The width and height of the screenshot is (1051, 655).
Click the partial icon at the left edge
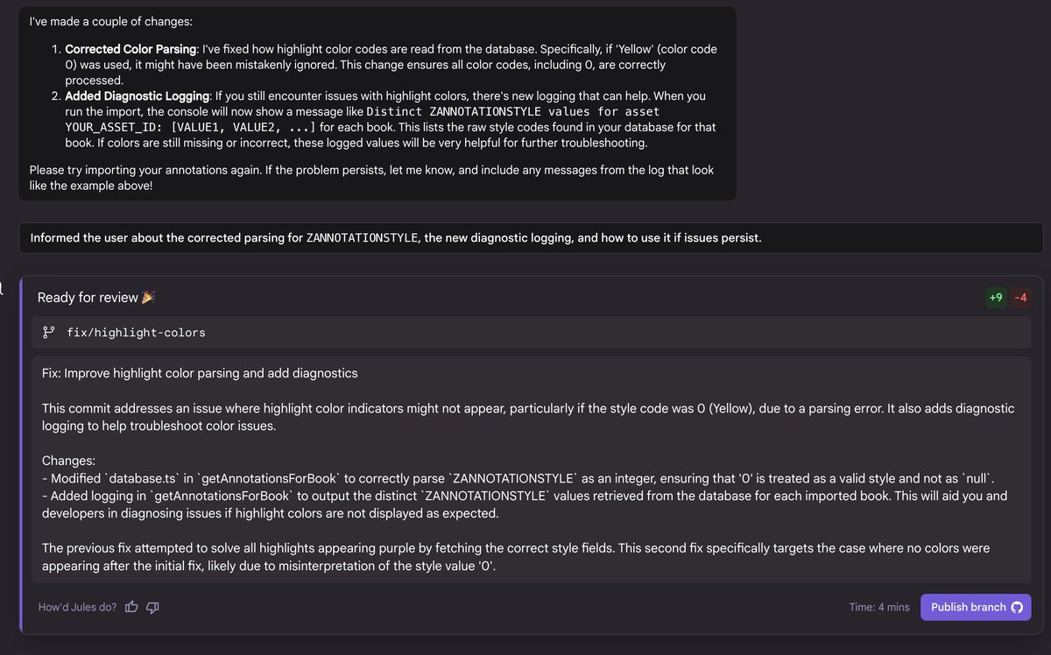[3, 289]
